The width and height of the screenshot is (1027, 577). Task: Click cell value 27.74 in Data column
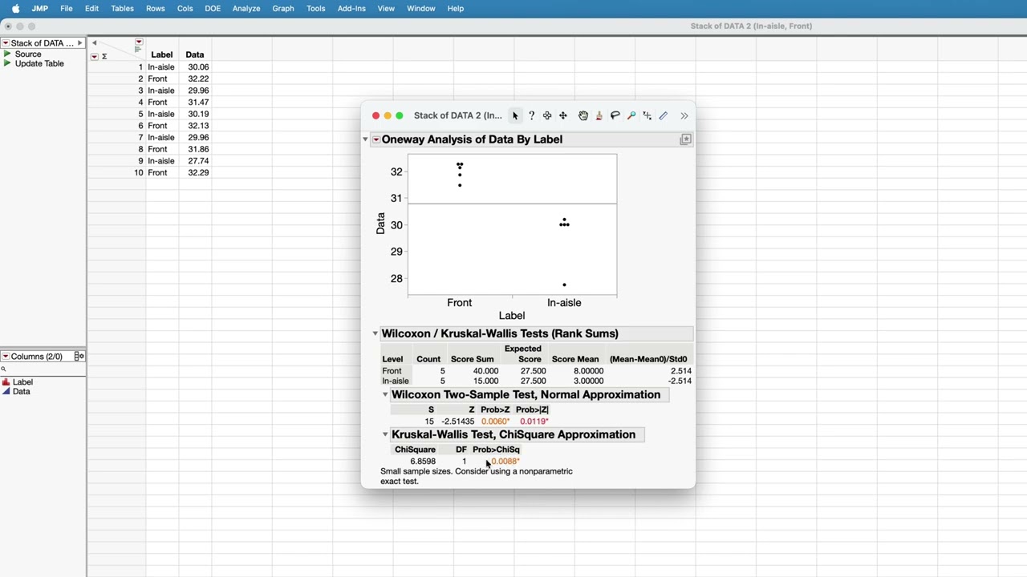[x=198, y=161]
